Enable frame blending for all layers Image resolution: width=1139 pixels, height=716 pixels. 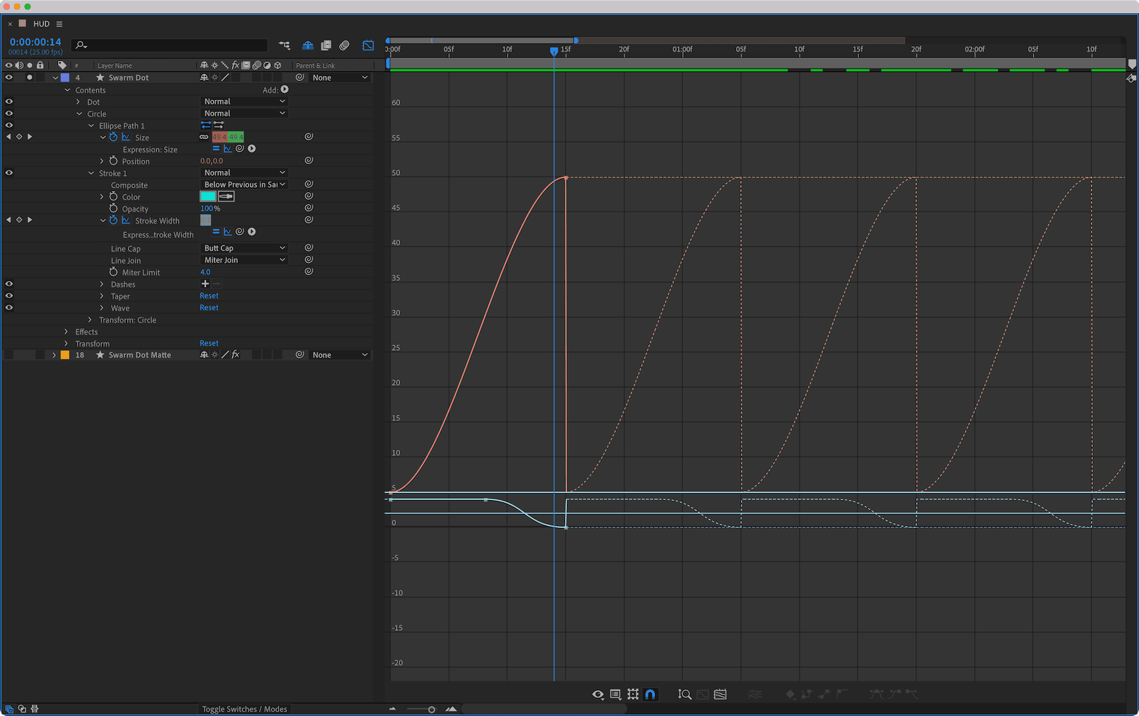(325, 45)
